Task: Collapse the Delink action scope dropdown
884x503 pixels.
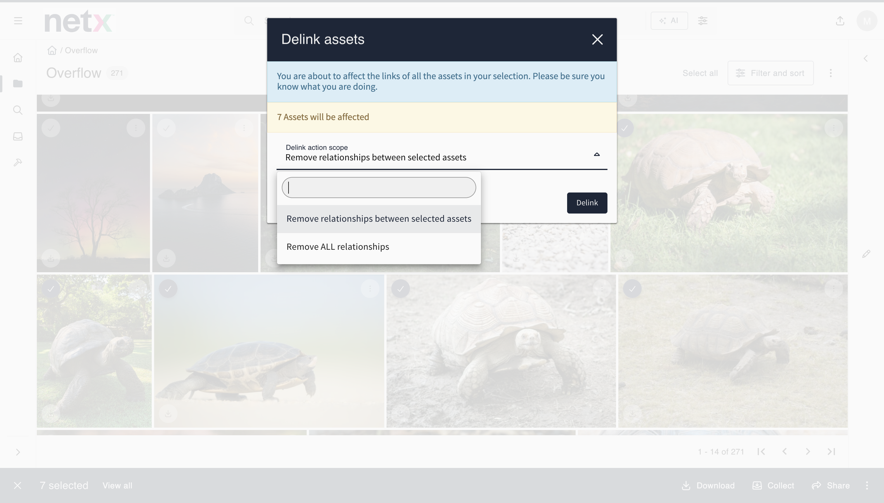Action: coord(596,154)
